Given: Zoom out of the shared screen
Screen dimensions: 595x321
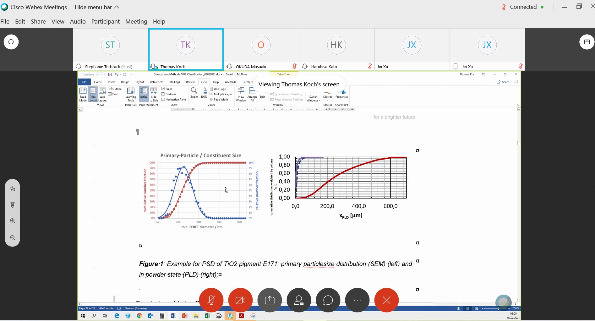Looking at the screenshot, I should (13, 238).
